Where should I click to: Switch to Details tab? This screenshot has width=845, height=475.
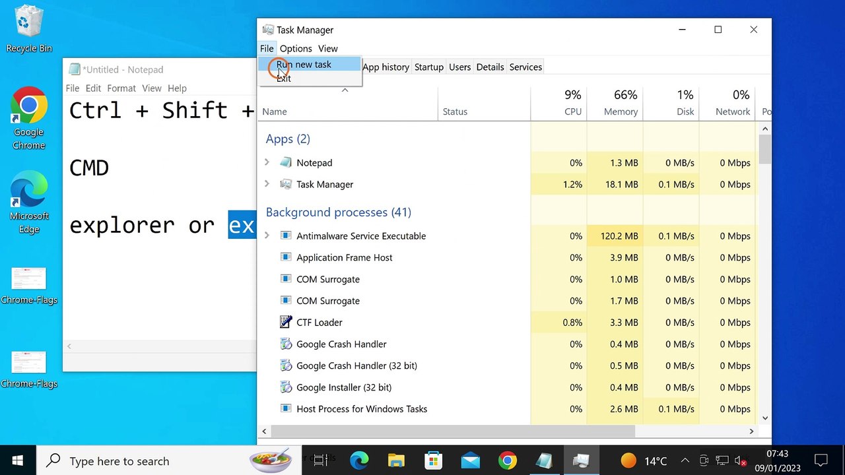pyautogui.click(x=490, y=67)
